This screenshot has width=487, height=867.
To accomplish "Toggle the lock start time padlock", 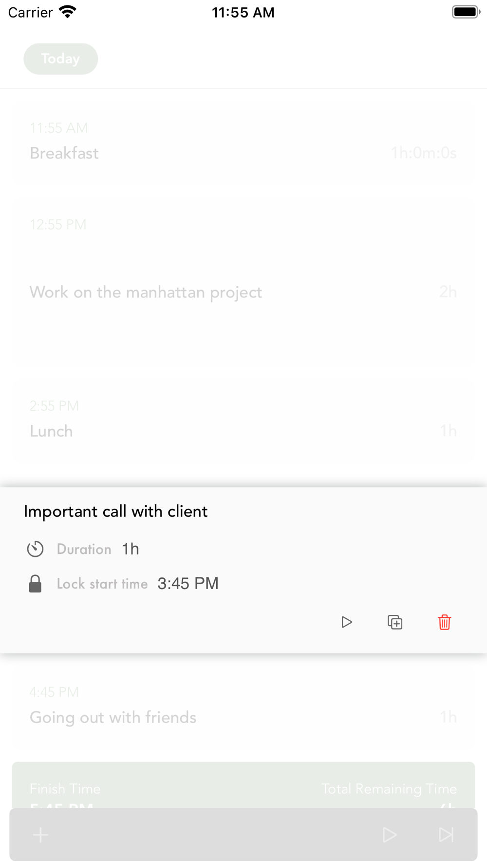I will [35, 584].
